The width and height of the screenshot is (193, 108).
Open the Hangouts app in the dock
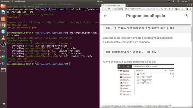(x=3, y=57)
